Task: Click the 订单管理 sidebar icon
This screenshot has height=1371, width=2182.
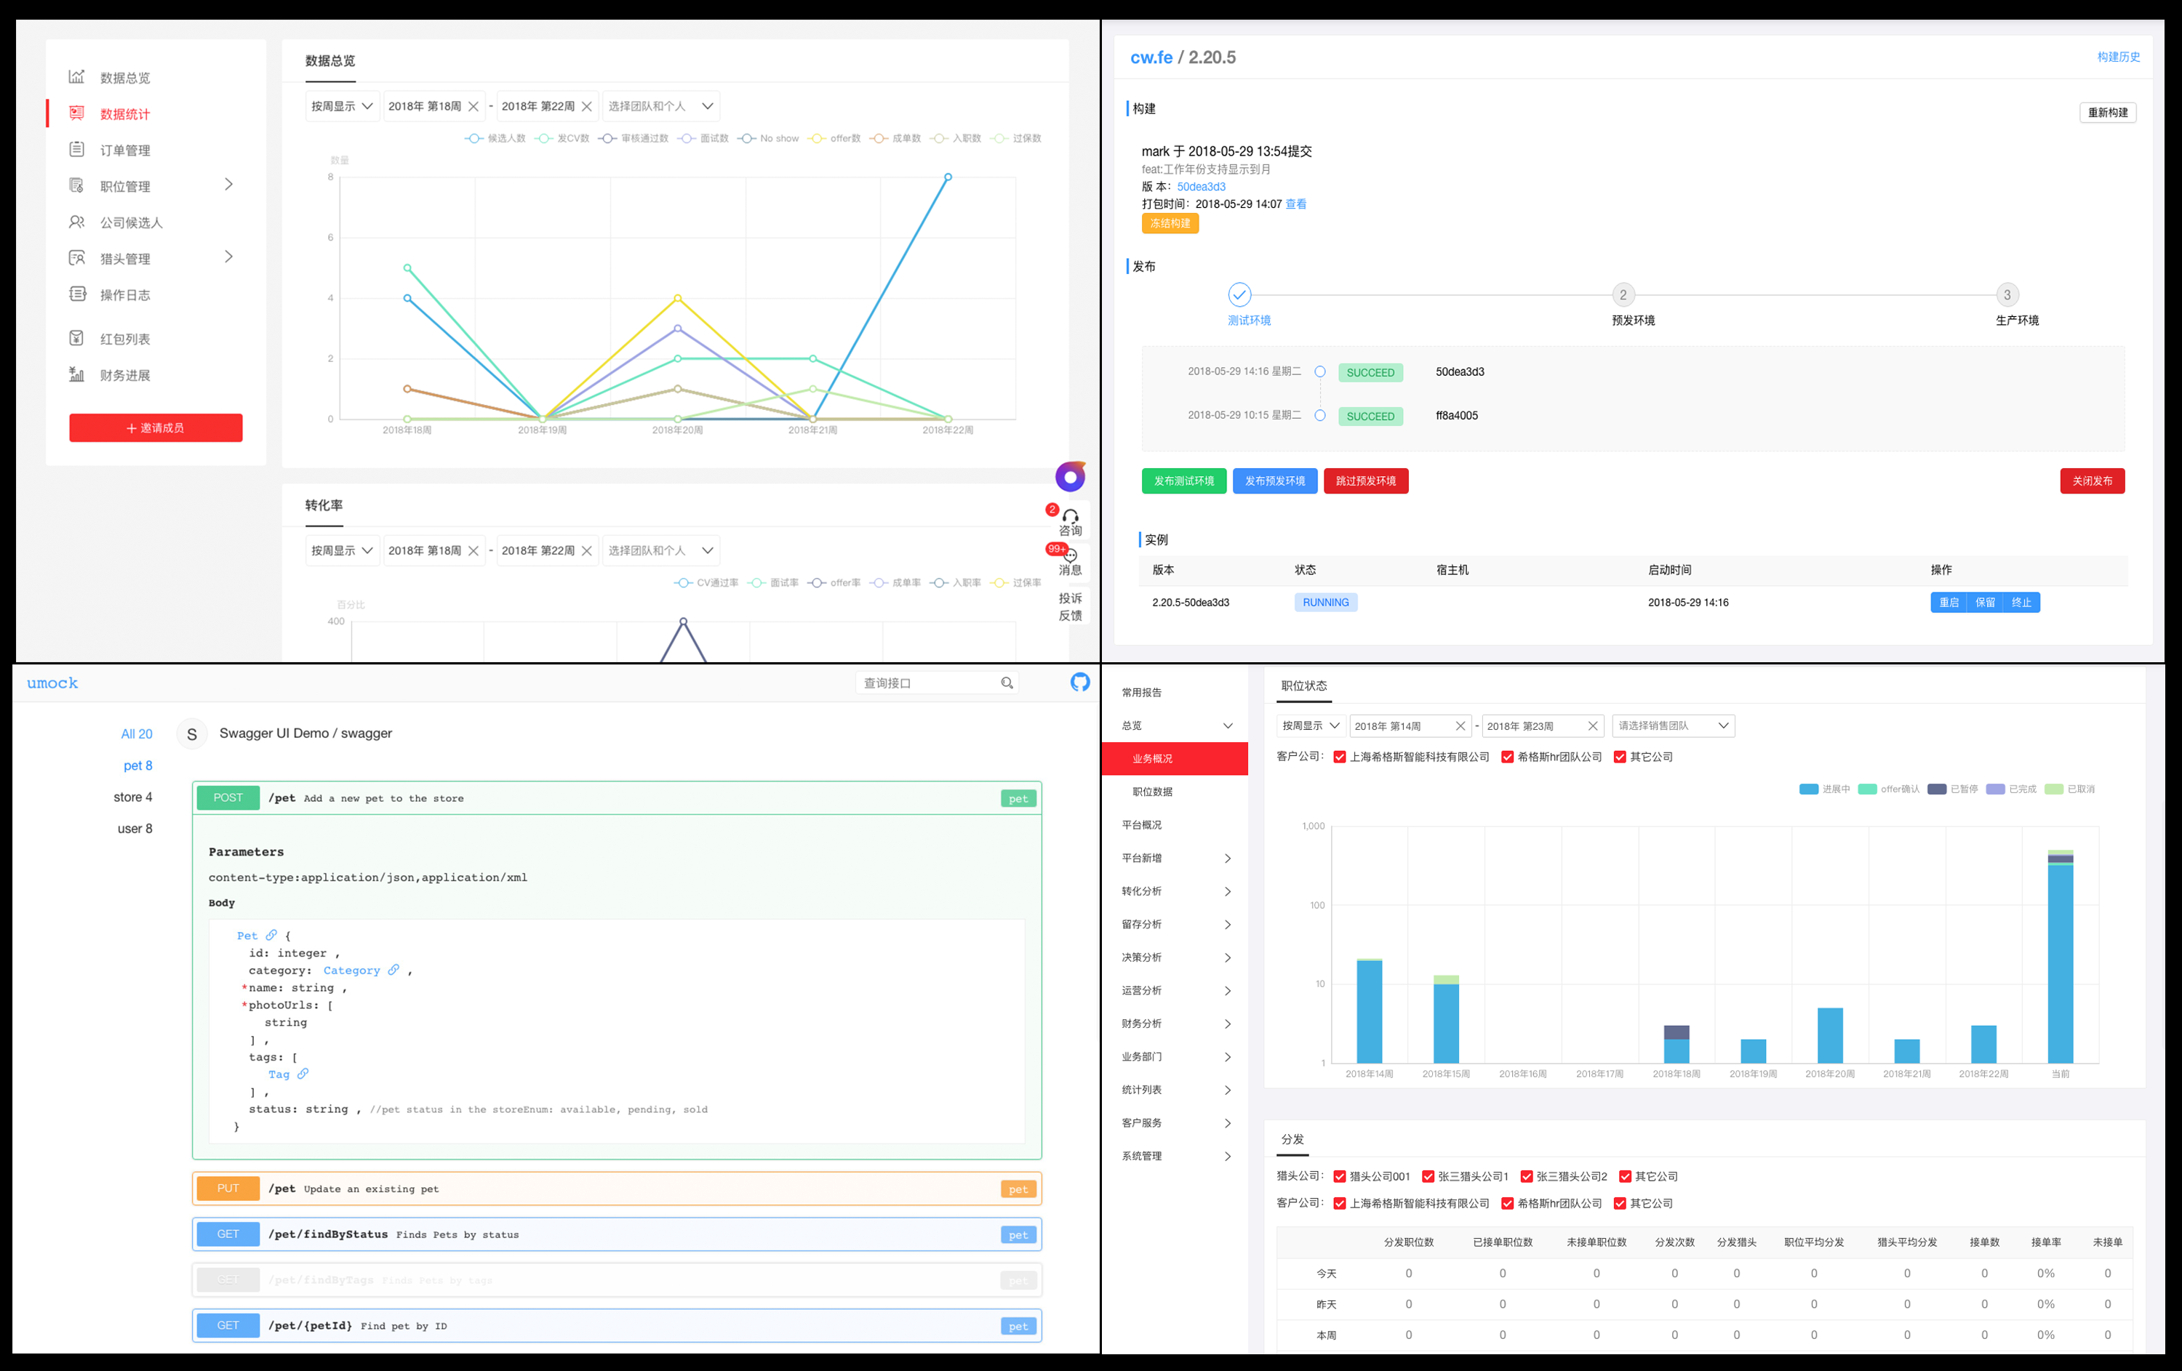Action: [x=77, y=150]
